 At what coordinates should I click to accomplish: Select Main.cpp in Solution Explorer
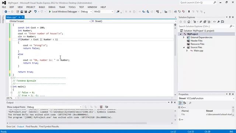[198, 51]
